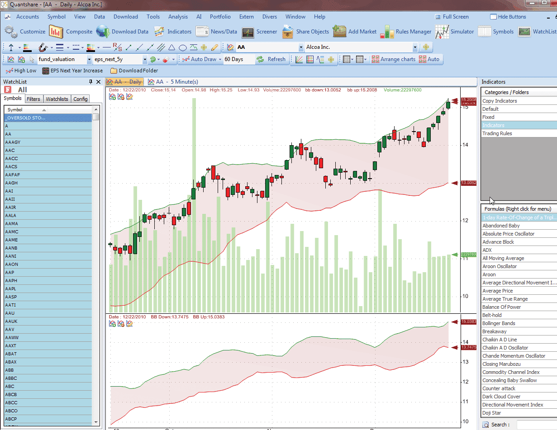Select the ellipse drawing tool
557x430 pixels.
point(182,47)
